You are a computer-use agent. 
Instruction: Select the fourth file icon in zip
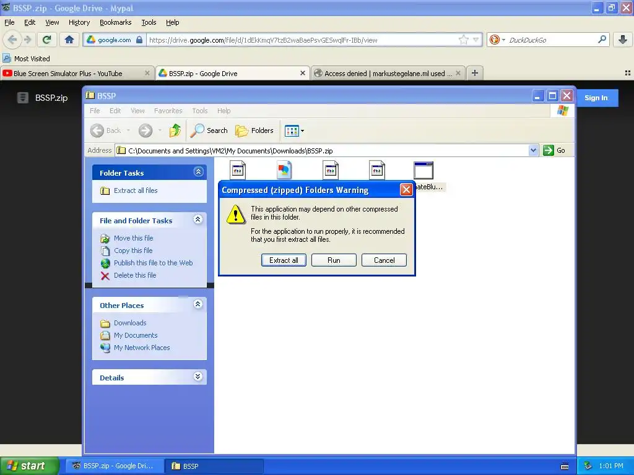(377, 170)
